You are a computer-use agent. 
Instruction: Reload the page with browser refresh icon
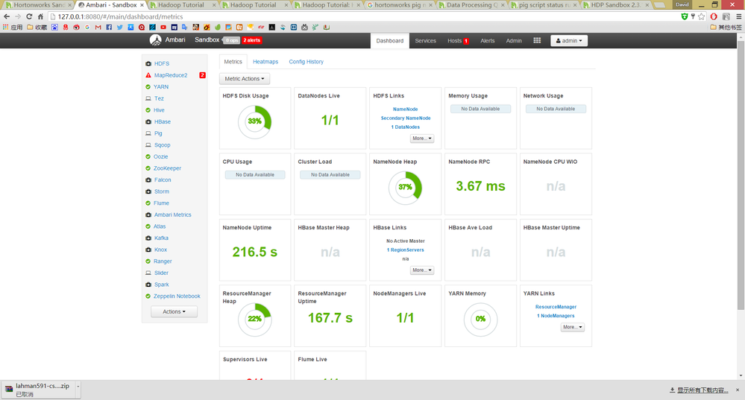pyautogui.click(x=29, y=16)
